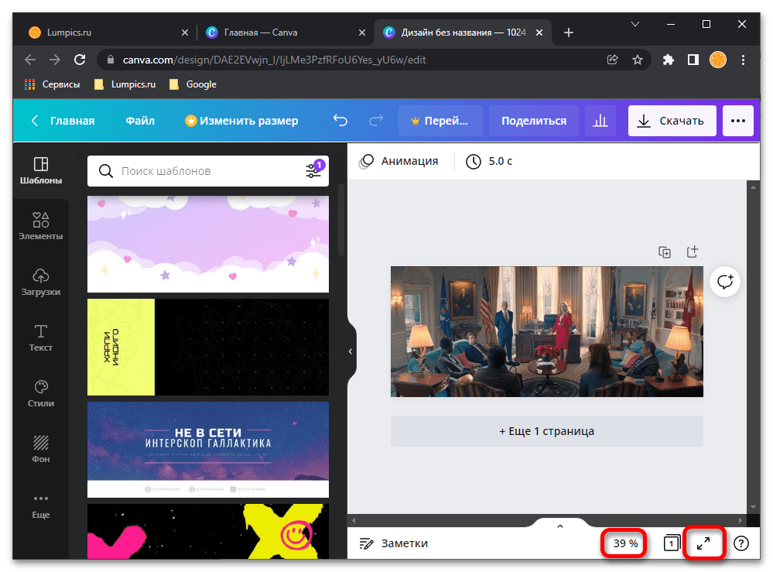Open Изменить размер (Resize) option

tap(241, 121)
